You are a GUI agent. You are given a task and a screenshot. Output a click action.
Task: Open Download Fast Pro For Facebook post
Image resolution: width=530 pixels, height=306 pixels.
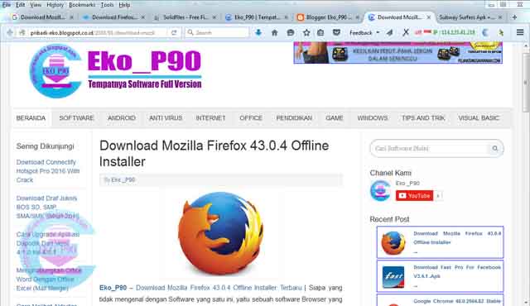click(457, 271)
